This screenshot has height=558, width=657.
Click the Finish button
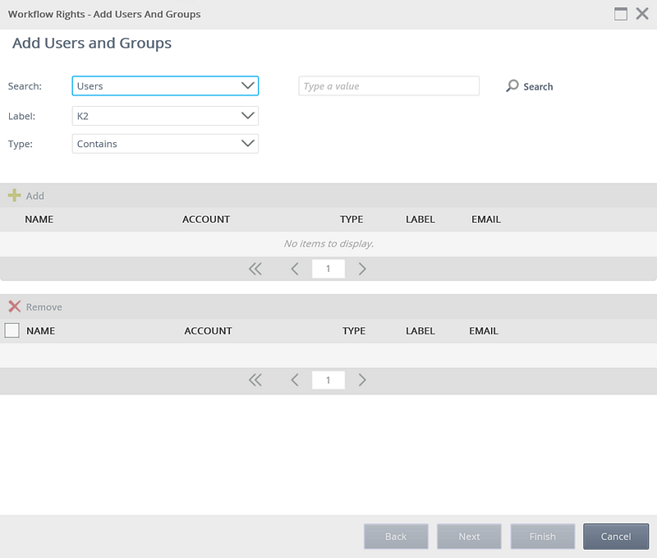point(542,536)
